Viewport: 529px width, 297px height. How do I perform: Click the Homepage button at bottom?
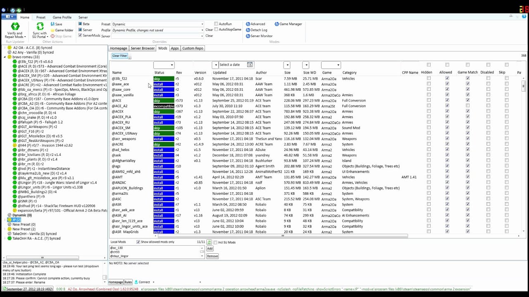(116, 282)
